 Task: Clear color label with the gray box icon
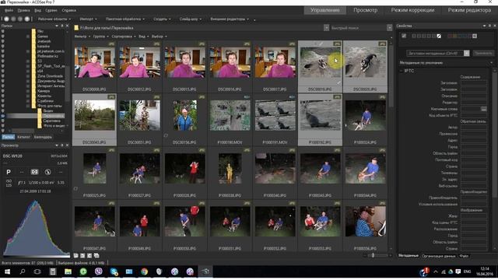tap(475, 37)
